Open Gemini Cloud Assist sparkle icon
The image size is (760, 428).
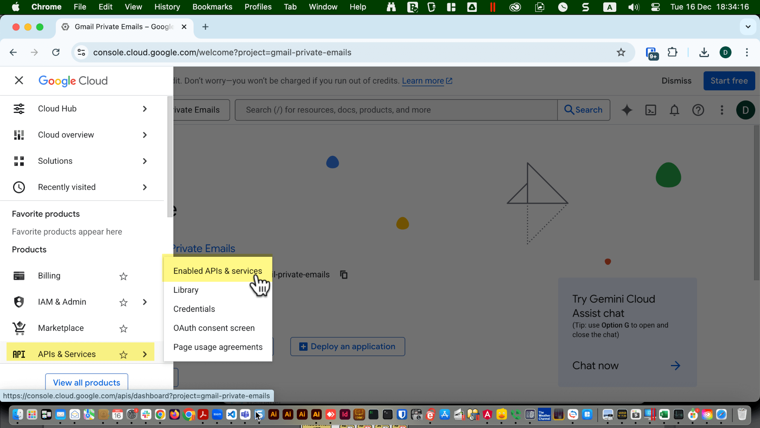(627, 110)
